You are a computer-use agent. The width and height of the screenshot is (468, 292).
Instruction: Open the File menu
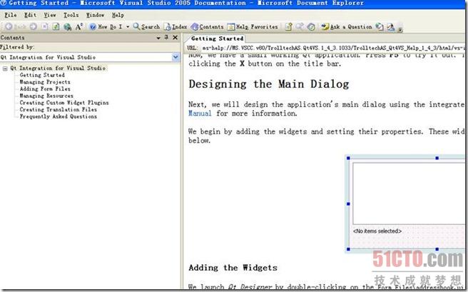tap(11, 15)
